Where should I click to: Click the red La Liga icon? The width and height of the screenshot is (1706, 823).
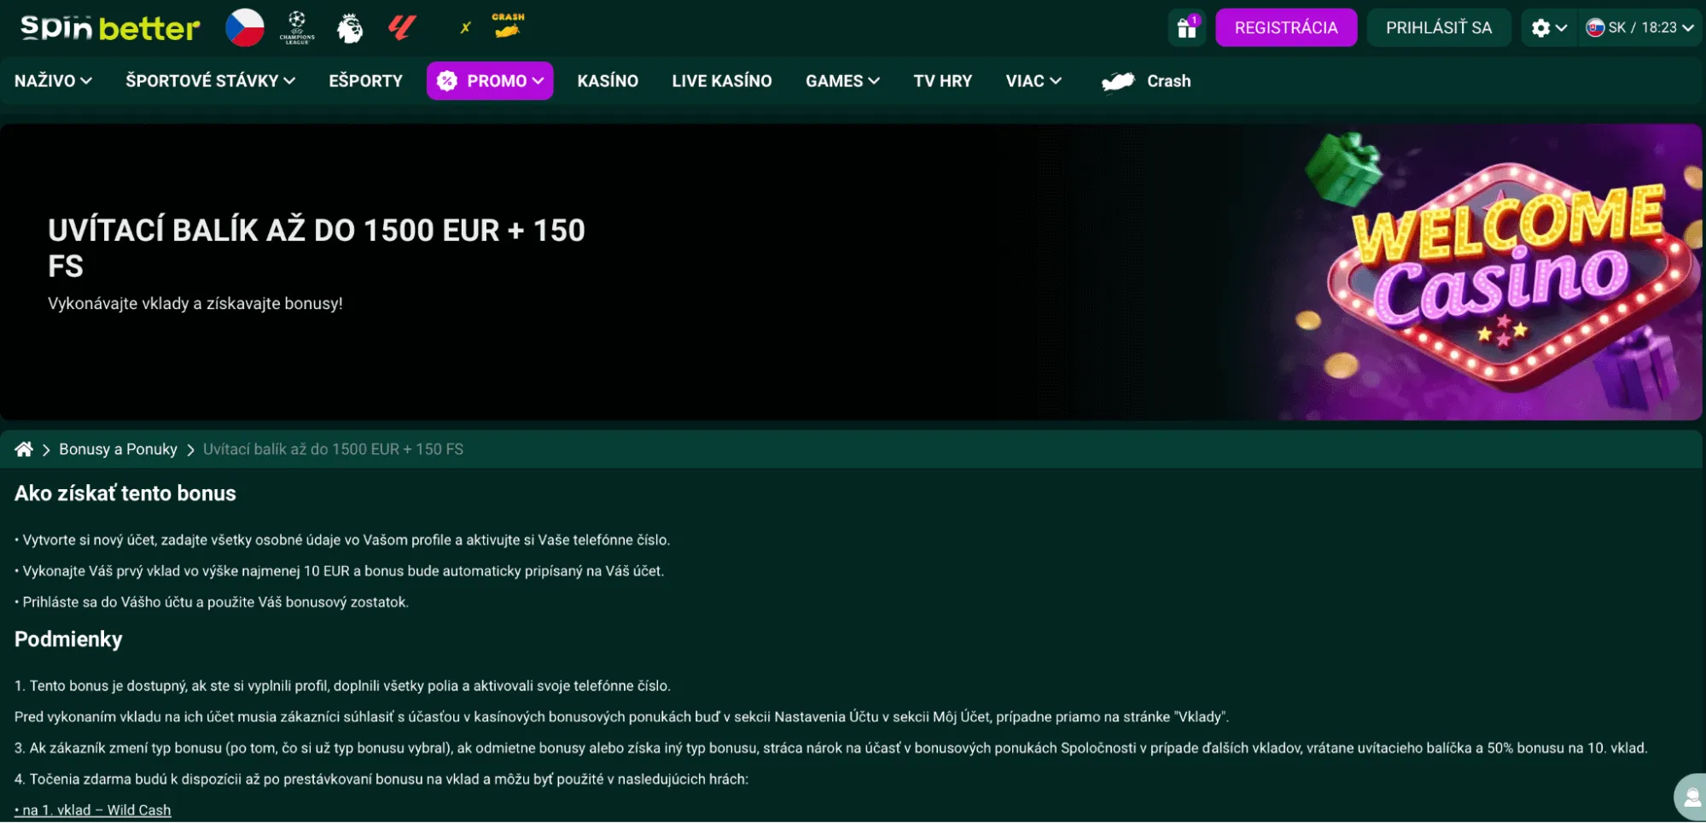(401, 27)
